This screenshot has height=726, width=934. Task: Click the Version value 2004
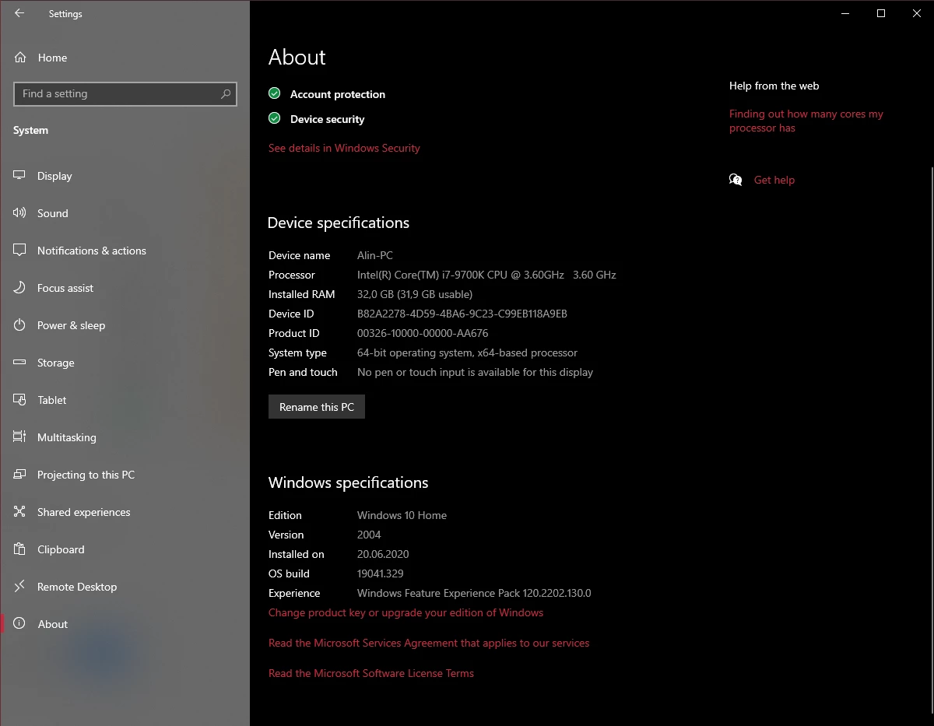pyautogui.click(x=369, y=535)
